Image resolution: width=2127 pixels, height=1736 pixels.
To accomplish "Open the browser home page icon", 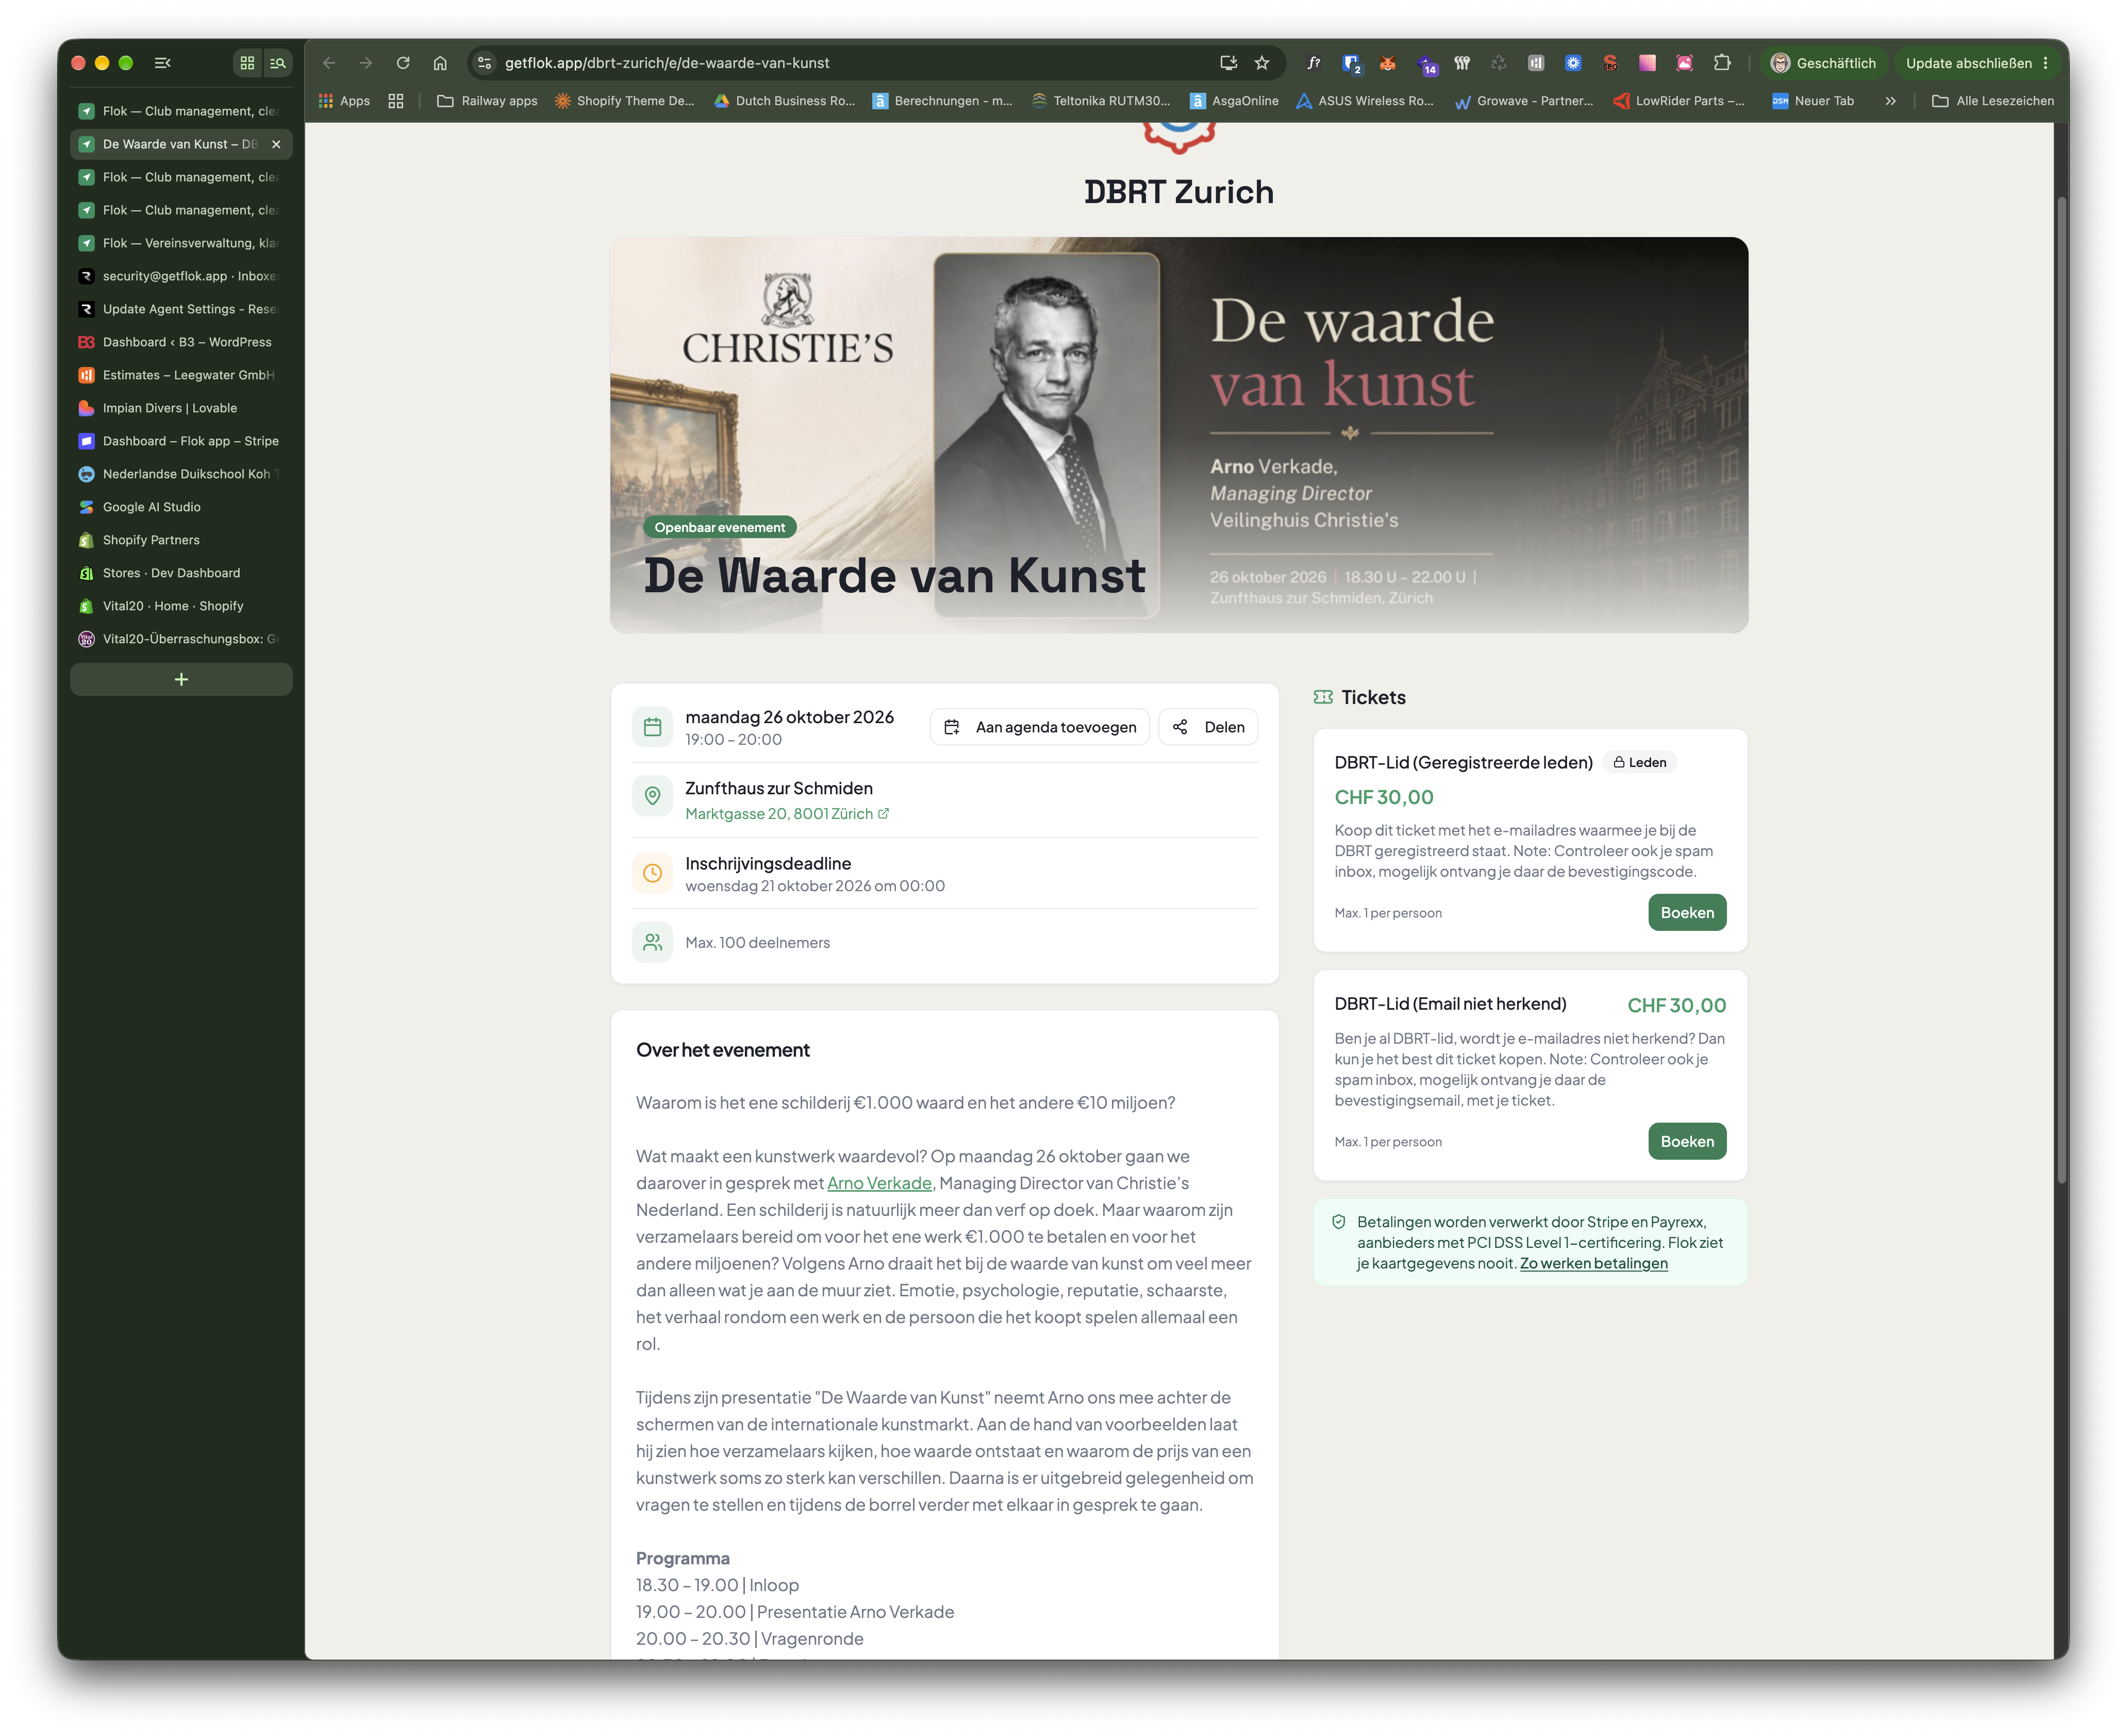I will pos(440,63).
